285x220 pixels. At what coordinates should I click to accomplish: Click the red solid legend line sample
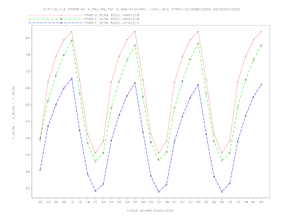click(56, 15)
